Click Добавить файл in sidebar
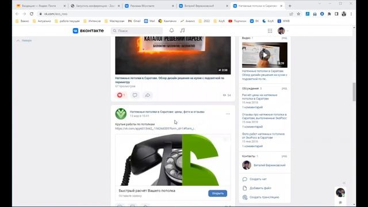The image size is (368, 207). click(x=260, y=188)
